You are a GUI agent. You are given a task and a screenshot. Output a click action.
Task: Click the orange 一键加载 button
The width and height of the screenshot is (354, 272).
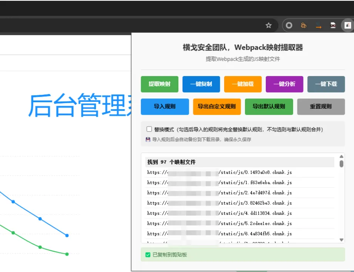click(243, 84)
